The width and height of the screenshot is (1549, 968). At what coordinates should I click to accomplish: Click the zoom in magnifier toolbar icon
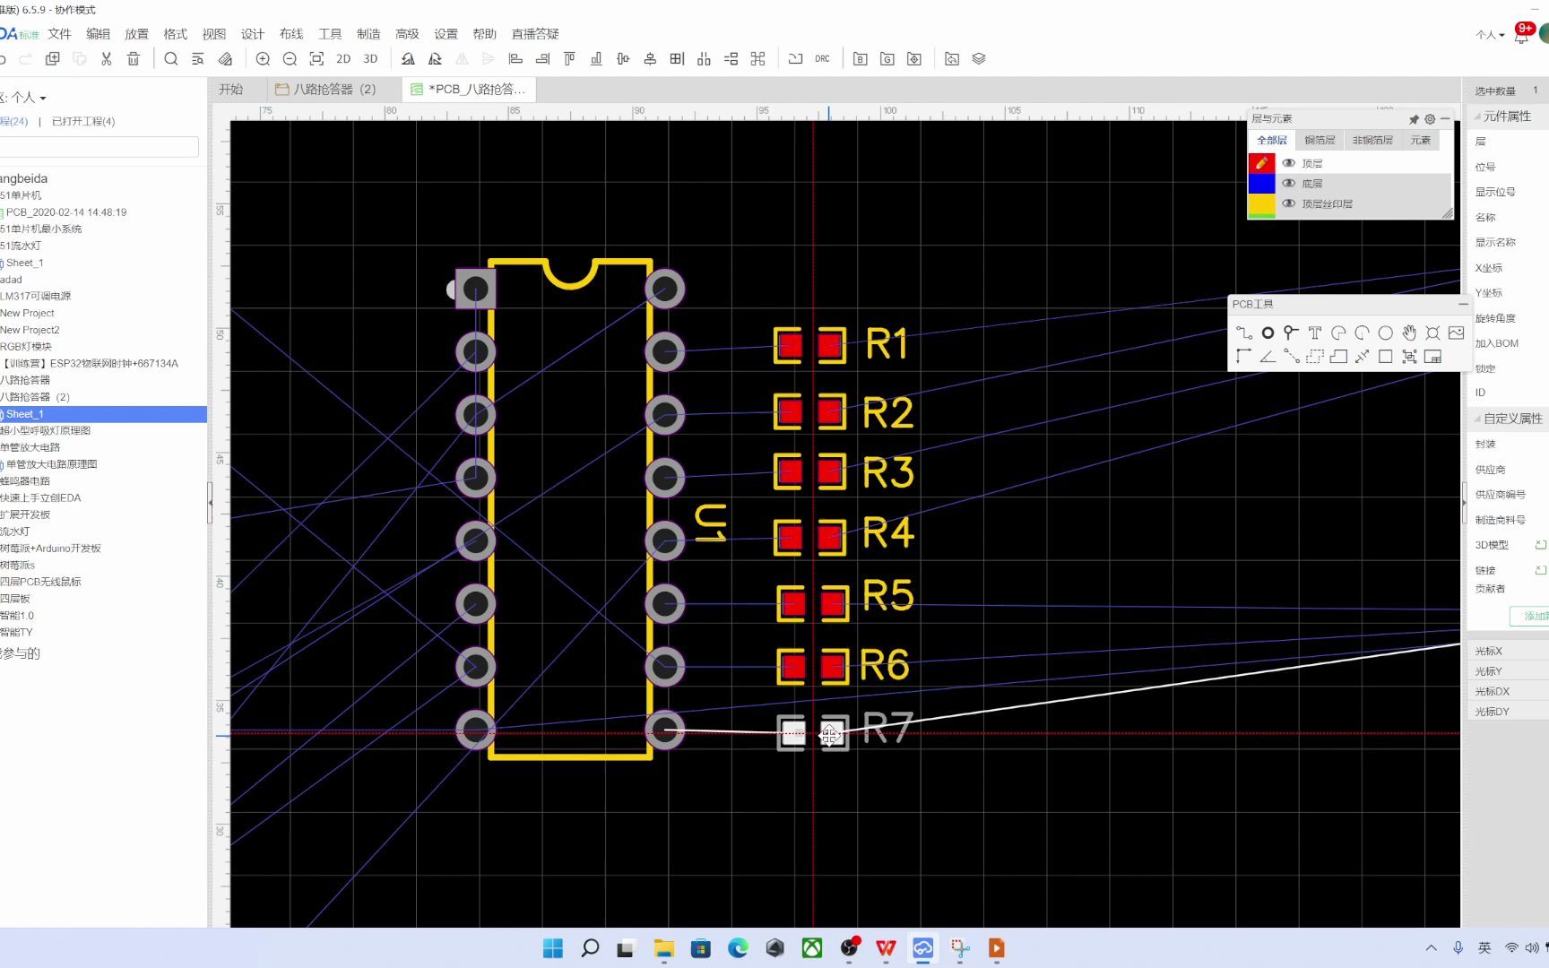pyautogui.click(x=263, y=58)
